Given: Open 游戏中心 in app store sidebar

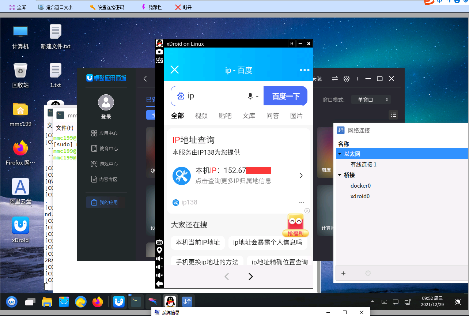Looking at the screenshot, I should coord(104,164).
